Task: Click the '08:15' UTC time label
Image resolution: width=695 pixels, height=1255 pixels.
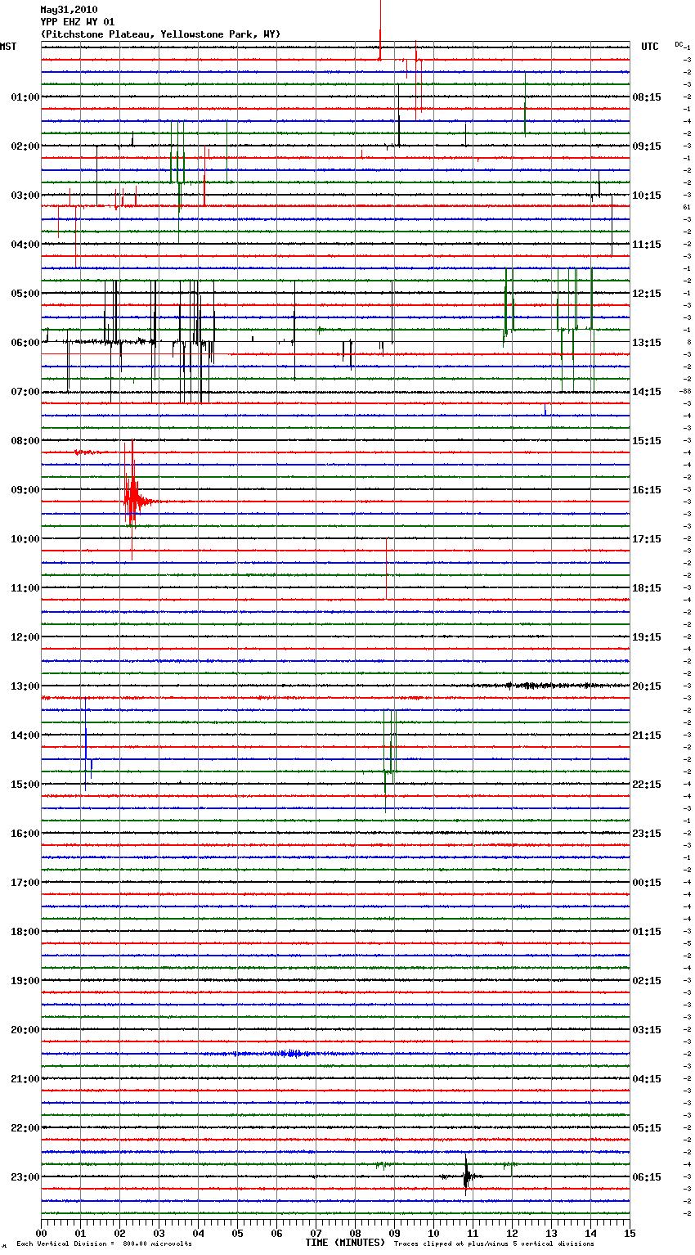Action: coord(647,97)
